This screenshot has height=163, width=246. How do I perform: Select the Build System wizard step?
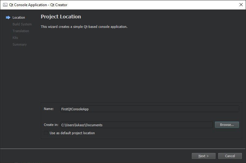[x=22, y=24]
